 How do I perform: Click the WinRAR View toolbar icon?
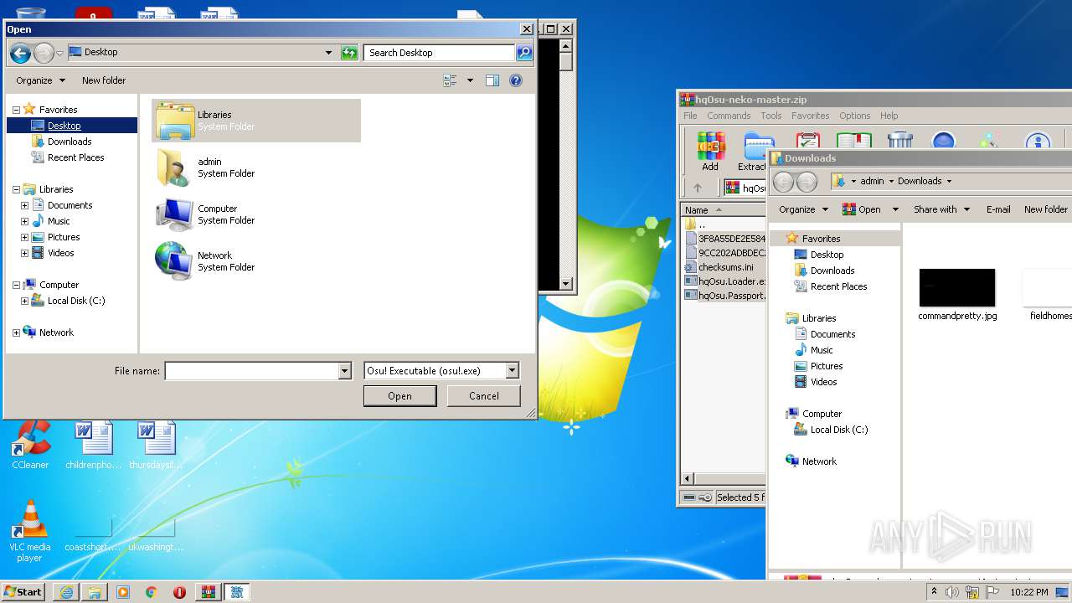853,141
